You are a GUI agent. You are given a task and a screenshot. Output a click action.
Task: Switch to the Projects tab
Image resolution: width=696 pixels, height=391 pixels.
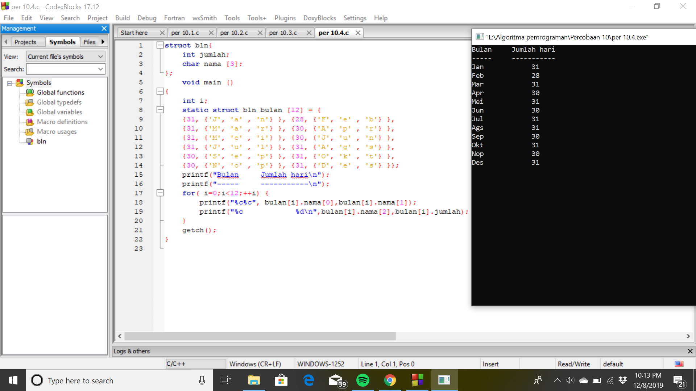tap(25, 42)
